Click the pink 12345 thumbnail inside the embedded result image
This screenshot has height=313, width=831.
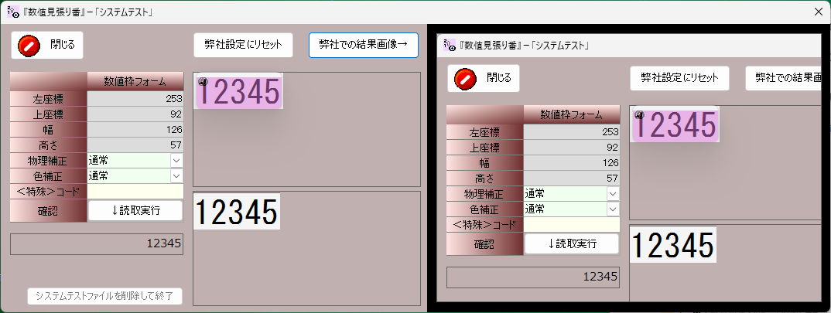point(675,125)
